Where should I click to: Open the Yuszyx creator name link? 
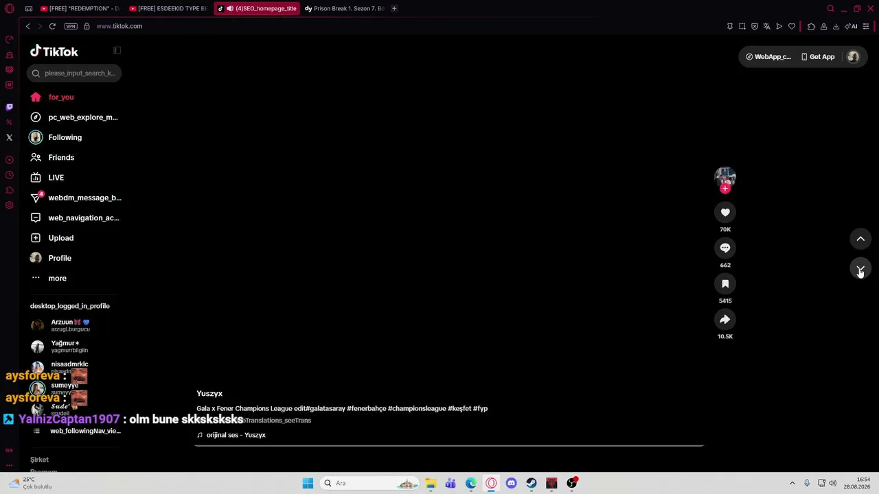[209, 394]
